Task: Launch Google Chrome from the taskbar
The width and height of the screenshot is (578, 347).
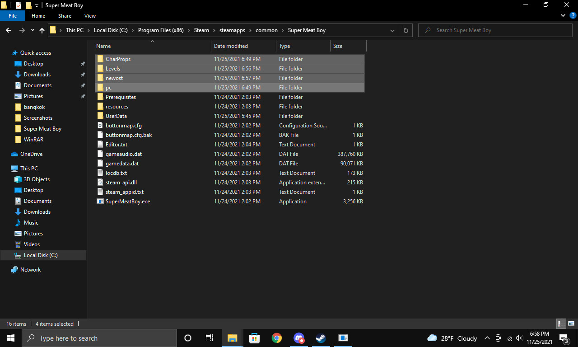Action: [277, 338]
